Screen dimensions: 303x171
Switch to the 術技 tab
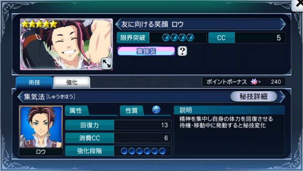[x=34, y=82]
